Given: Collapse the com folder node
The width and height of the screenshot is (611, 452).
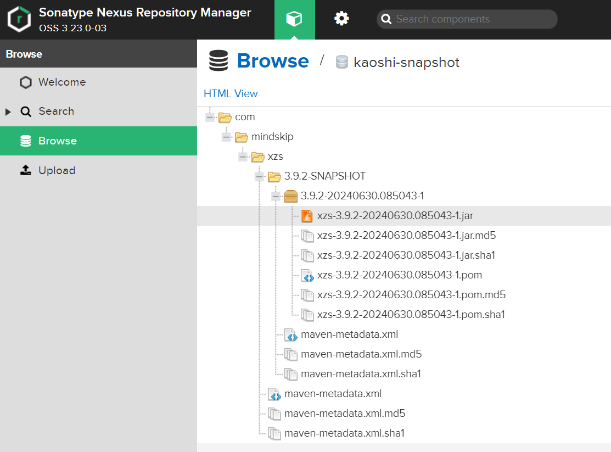Looking at the screenshot, I should (210, 117).
